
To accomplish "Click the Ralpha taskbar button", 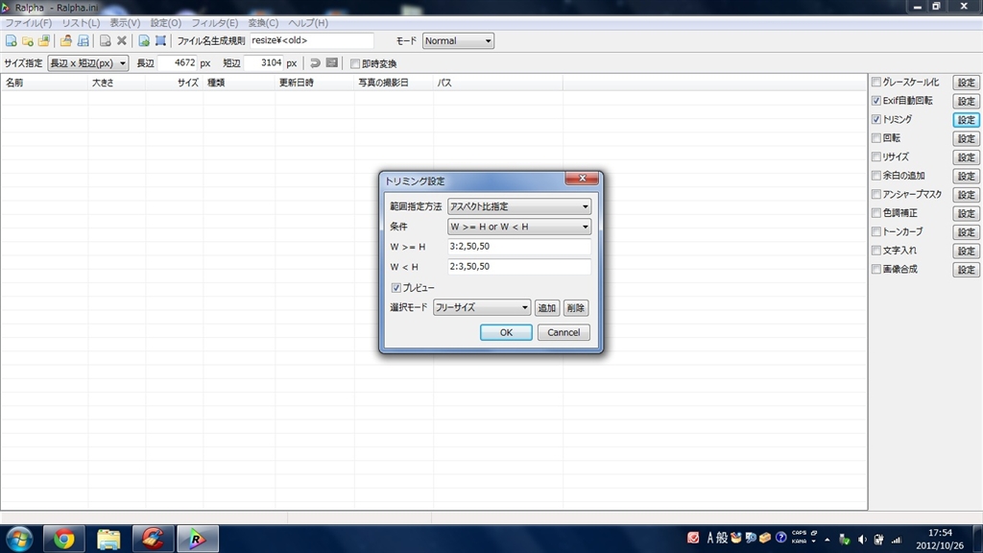I will click(198, 540).
